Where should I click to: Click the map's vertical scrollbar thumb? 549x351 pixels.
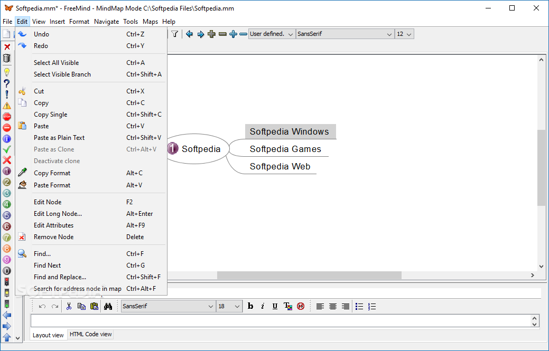(541, 168)
